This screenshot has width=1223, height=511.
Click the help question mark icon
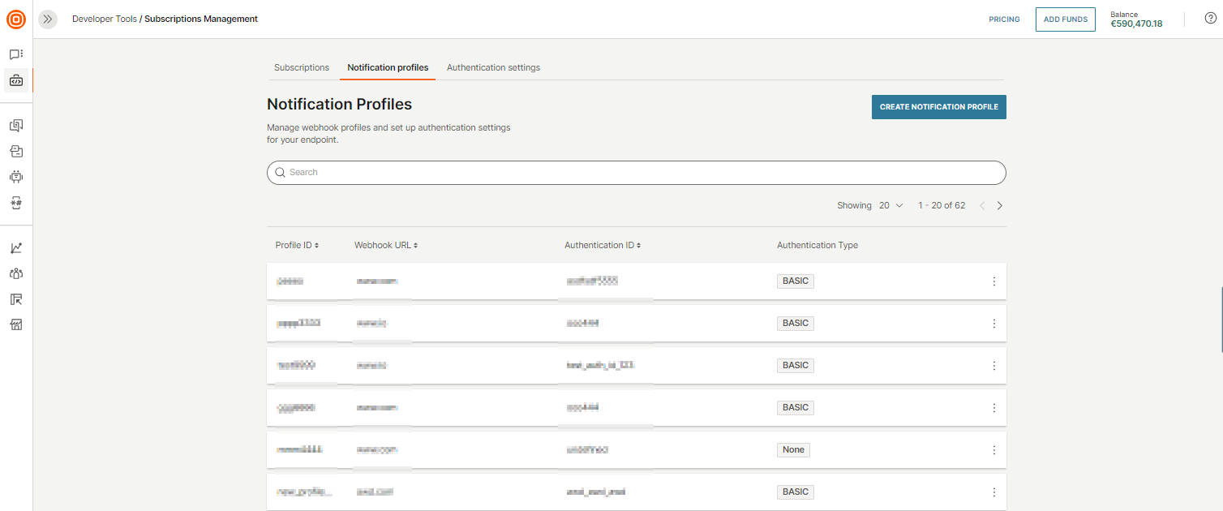tap(1210, 17)
